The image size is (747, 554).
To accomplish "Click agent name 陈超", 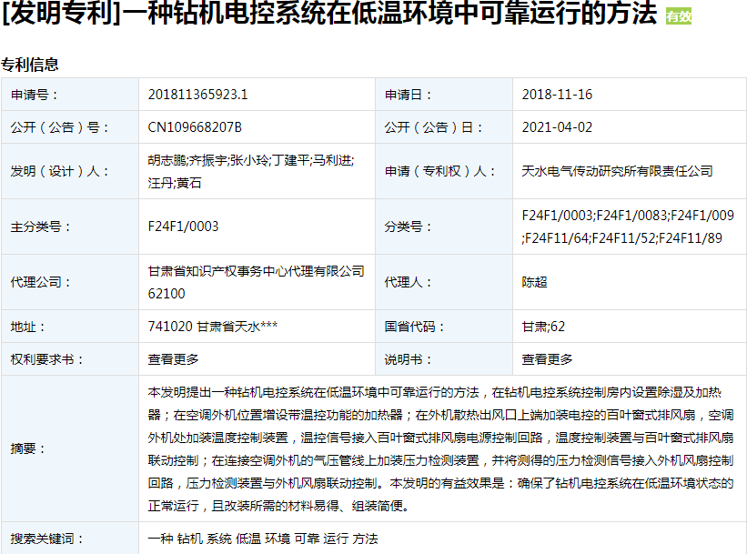I will pyautogui.click(x=534, y=282).
